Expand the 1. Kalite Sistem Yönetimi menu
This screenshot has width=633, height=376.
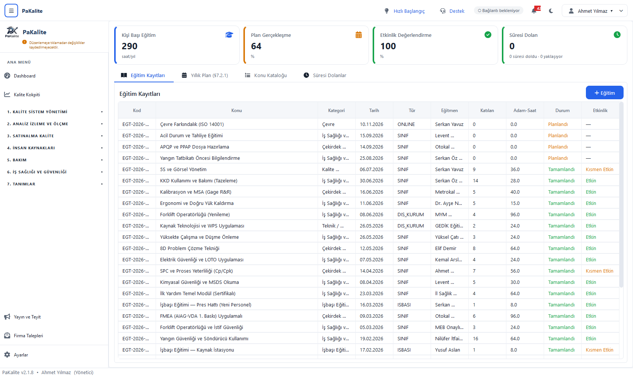55,112
